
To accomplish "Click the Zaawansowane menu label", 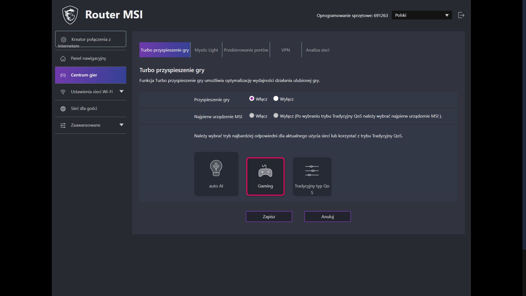I will pyautogui.click(x=86, y=125).
